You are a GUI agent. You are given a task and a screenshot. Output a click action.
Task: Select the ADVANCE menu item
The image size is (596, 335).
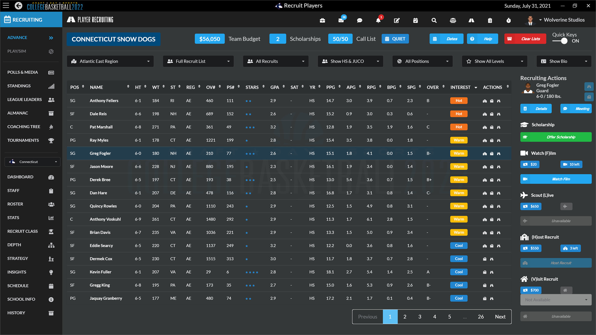(x=17, y=37)
